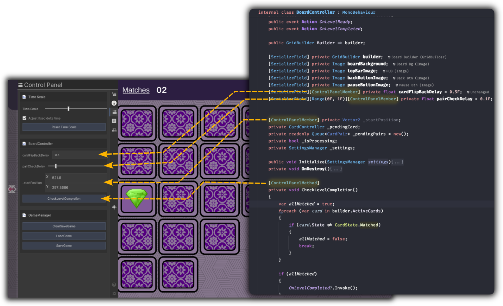This screenshot has width=503, height=306.
Task: Click the CheckLevelCompletion button
Action: [x=64, y=199]
